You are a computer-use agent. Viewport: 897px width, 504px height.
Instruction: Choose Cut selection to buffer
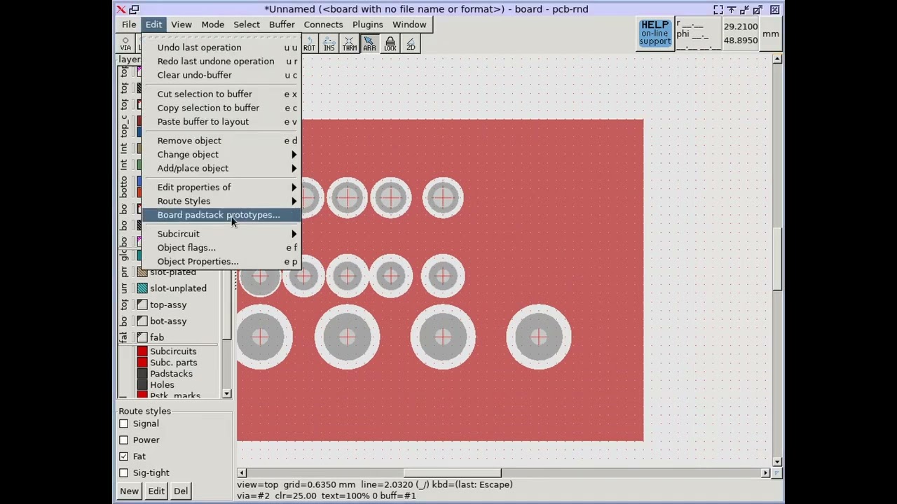[221, 94]
